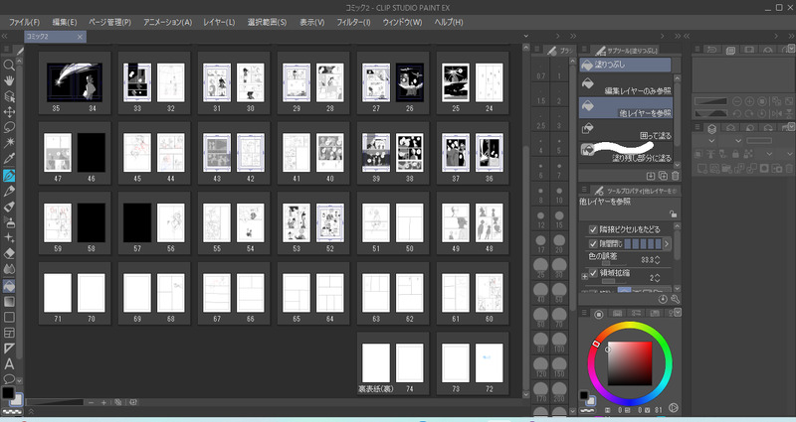Select the Blend tool
Viewport: 796px width, 422px height.
click(x=9, y=269)
